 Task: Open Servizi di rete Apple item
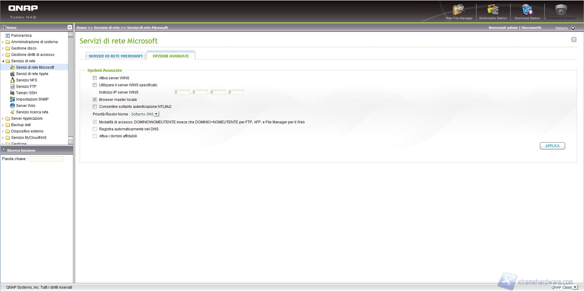click(32, 74)
